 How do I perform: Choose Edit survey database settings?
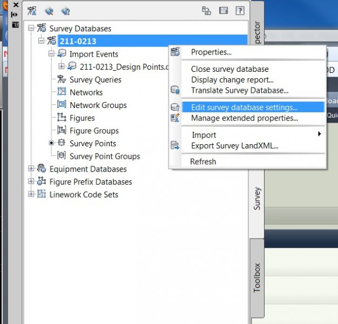244,107
